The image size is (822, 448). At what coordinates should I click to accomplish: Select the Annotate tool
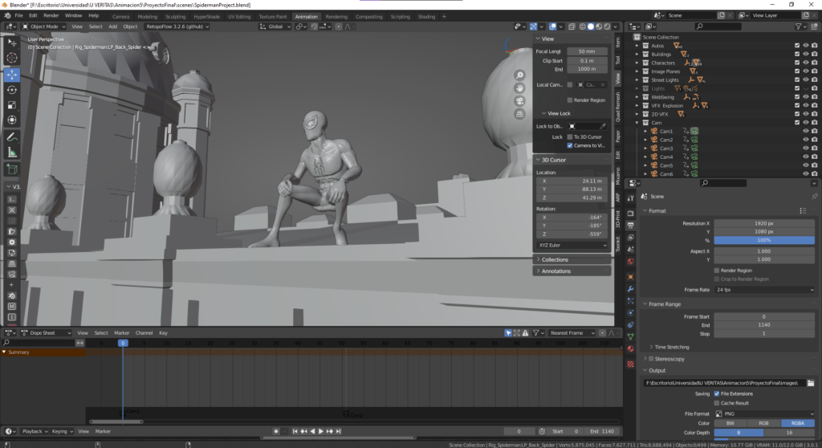11,137
